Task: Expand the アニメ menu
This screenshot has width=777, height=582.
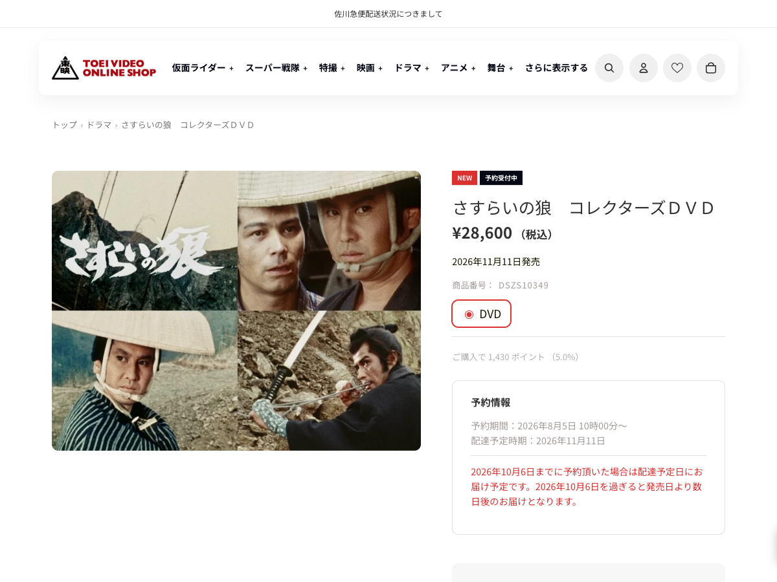Action: (x=458, y=68)
